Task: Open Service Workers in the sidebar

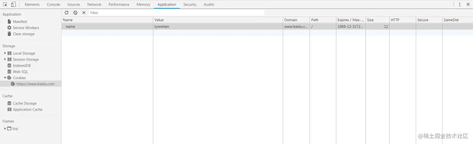Action: (26, 28)
